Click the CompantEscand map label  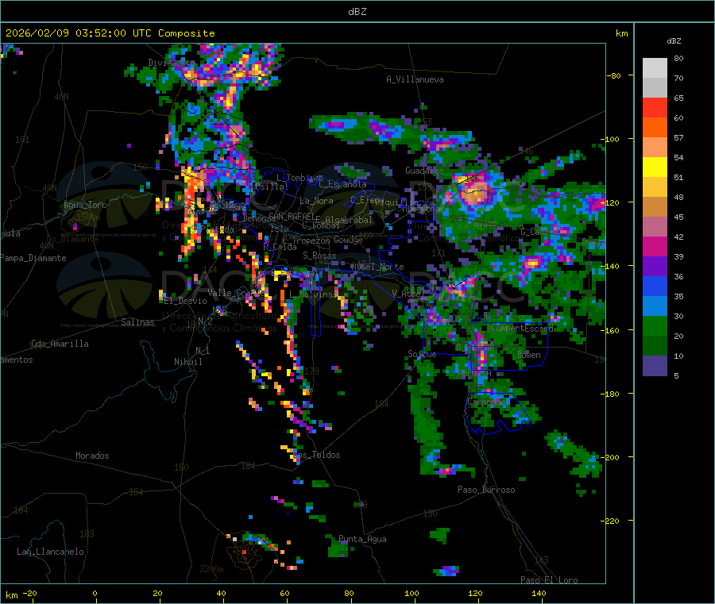[522, 328]
